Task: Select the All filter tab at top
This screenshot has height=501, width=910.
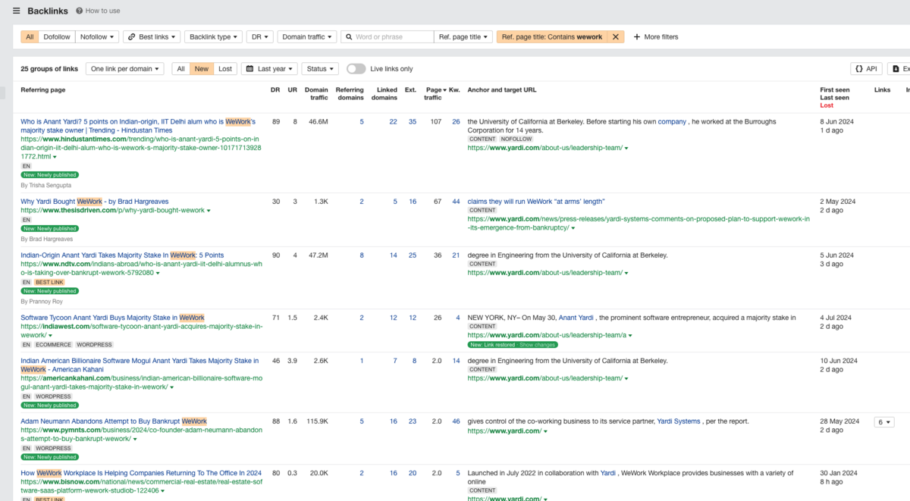Action: click(30, 36)
